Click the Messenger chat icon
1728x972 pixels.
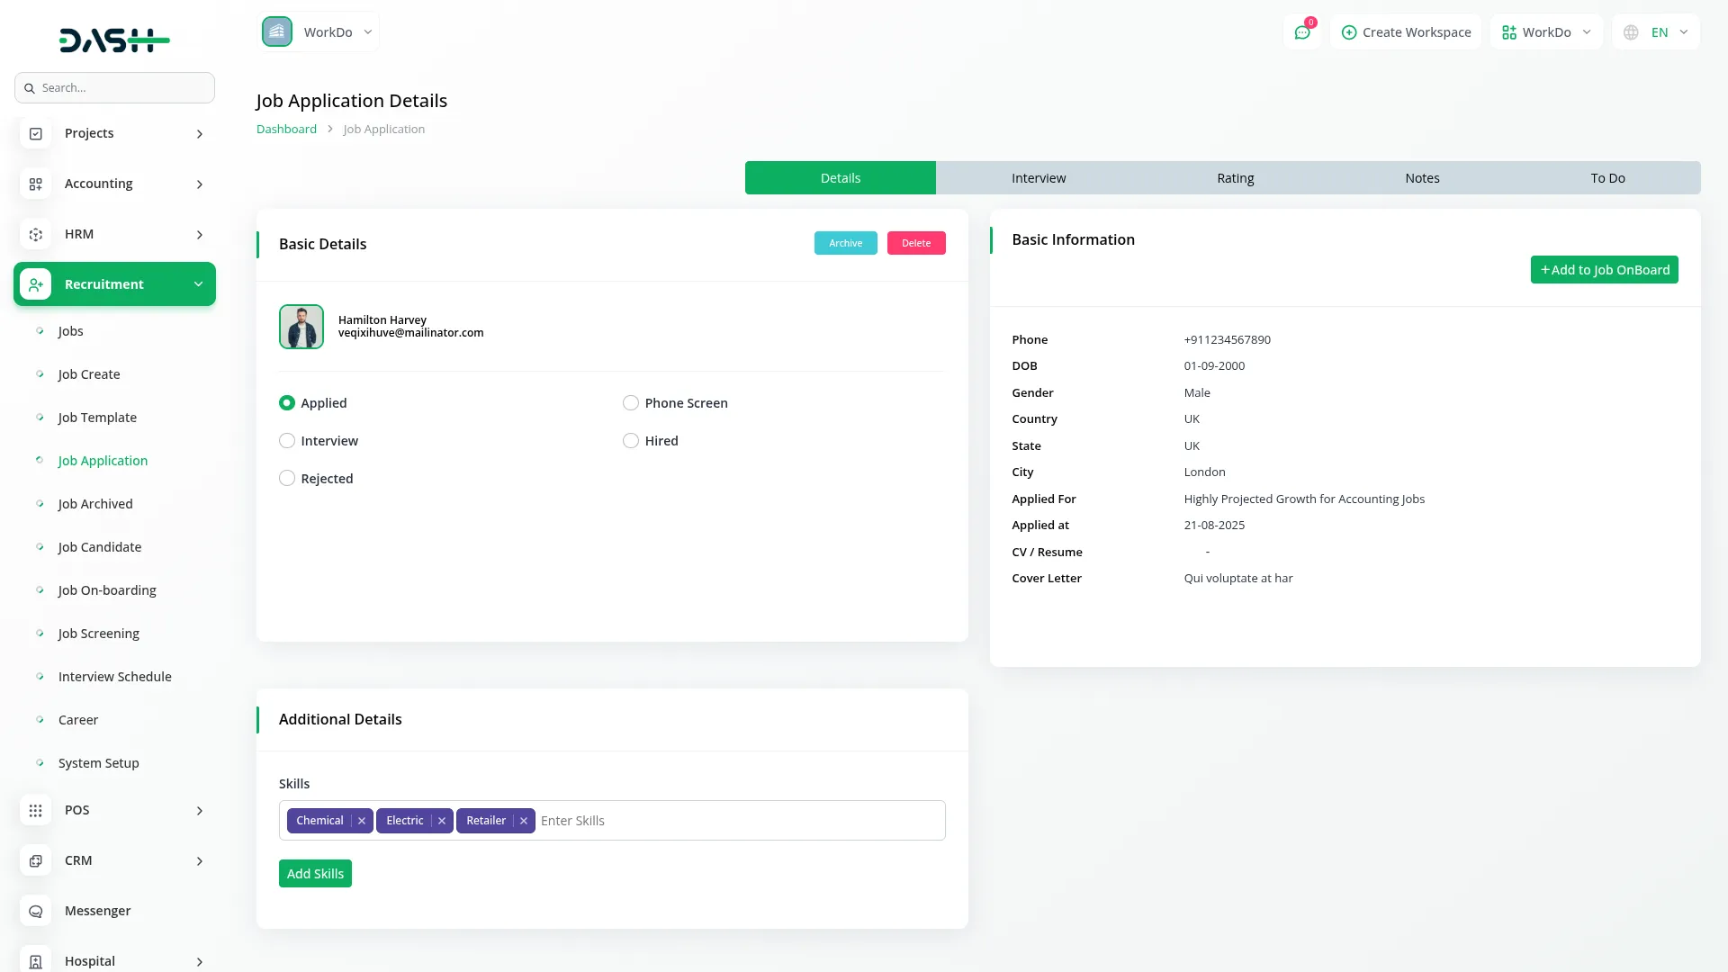click(x=35, y=911)
